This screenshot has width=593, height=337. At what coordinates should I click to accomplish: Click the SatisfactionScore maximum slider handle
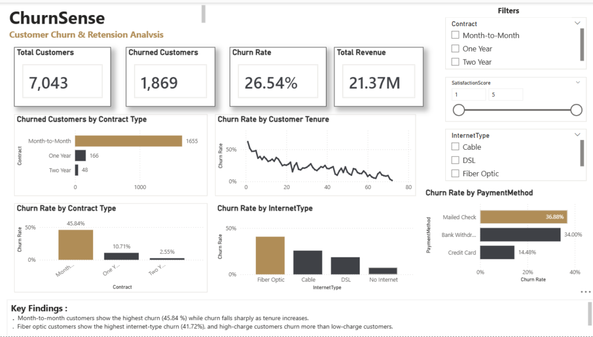tap(576, 110)
